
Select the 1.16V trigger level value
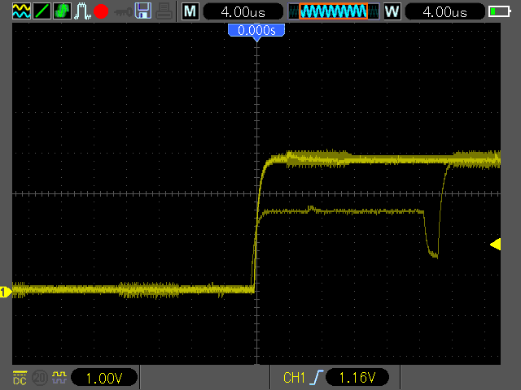point(357,377)
